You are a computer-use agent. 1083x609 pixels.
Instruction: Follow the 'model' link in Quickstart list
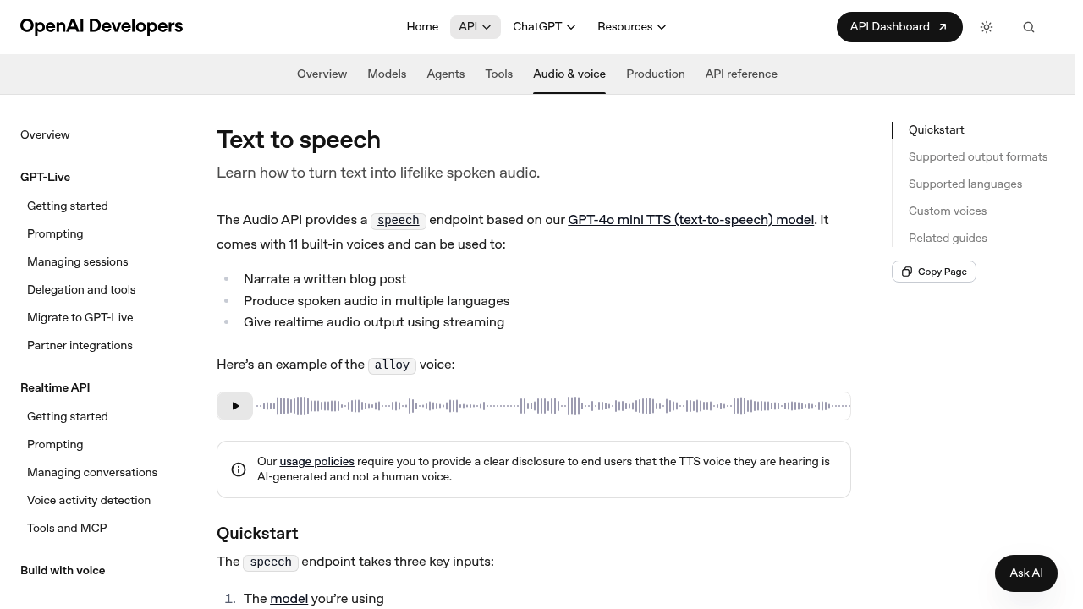pyautogui.click(x=289, y=599)
